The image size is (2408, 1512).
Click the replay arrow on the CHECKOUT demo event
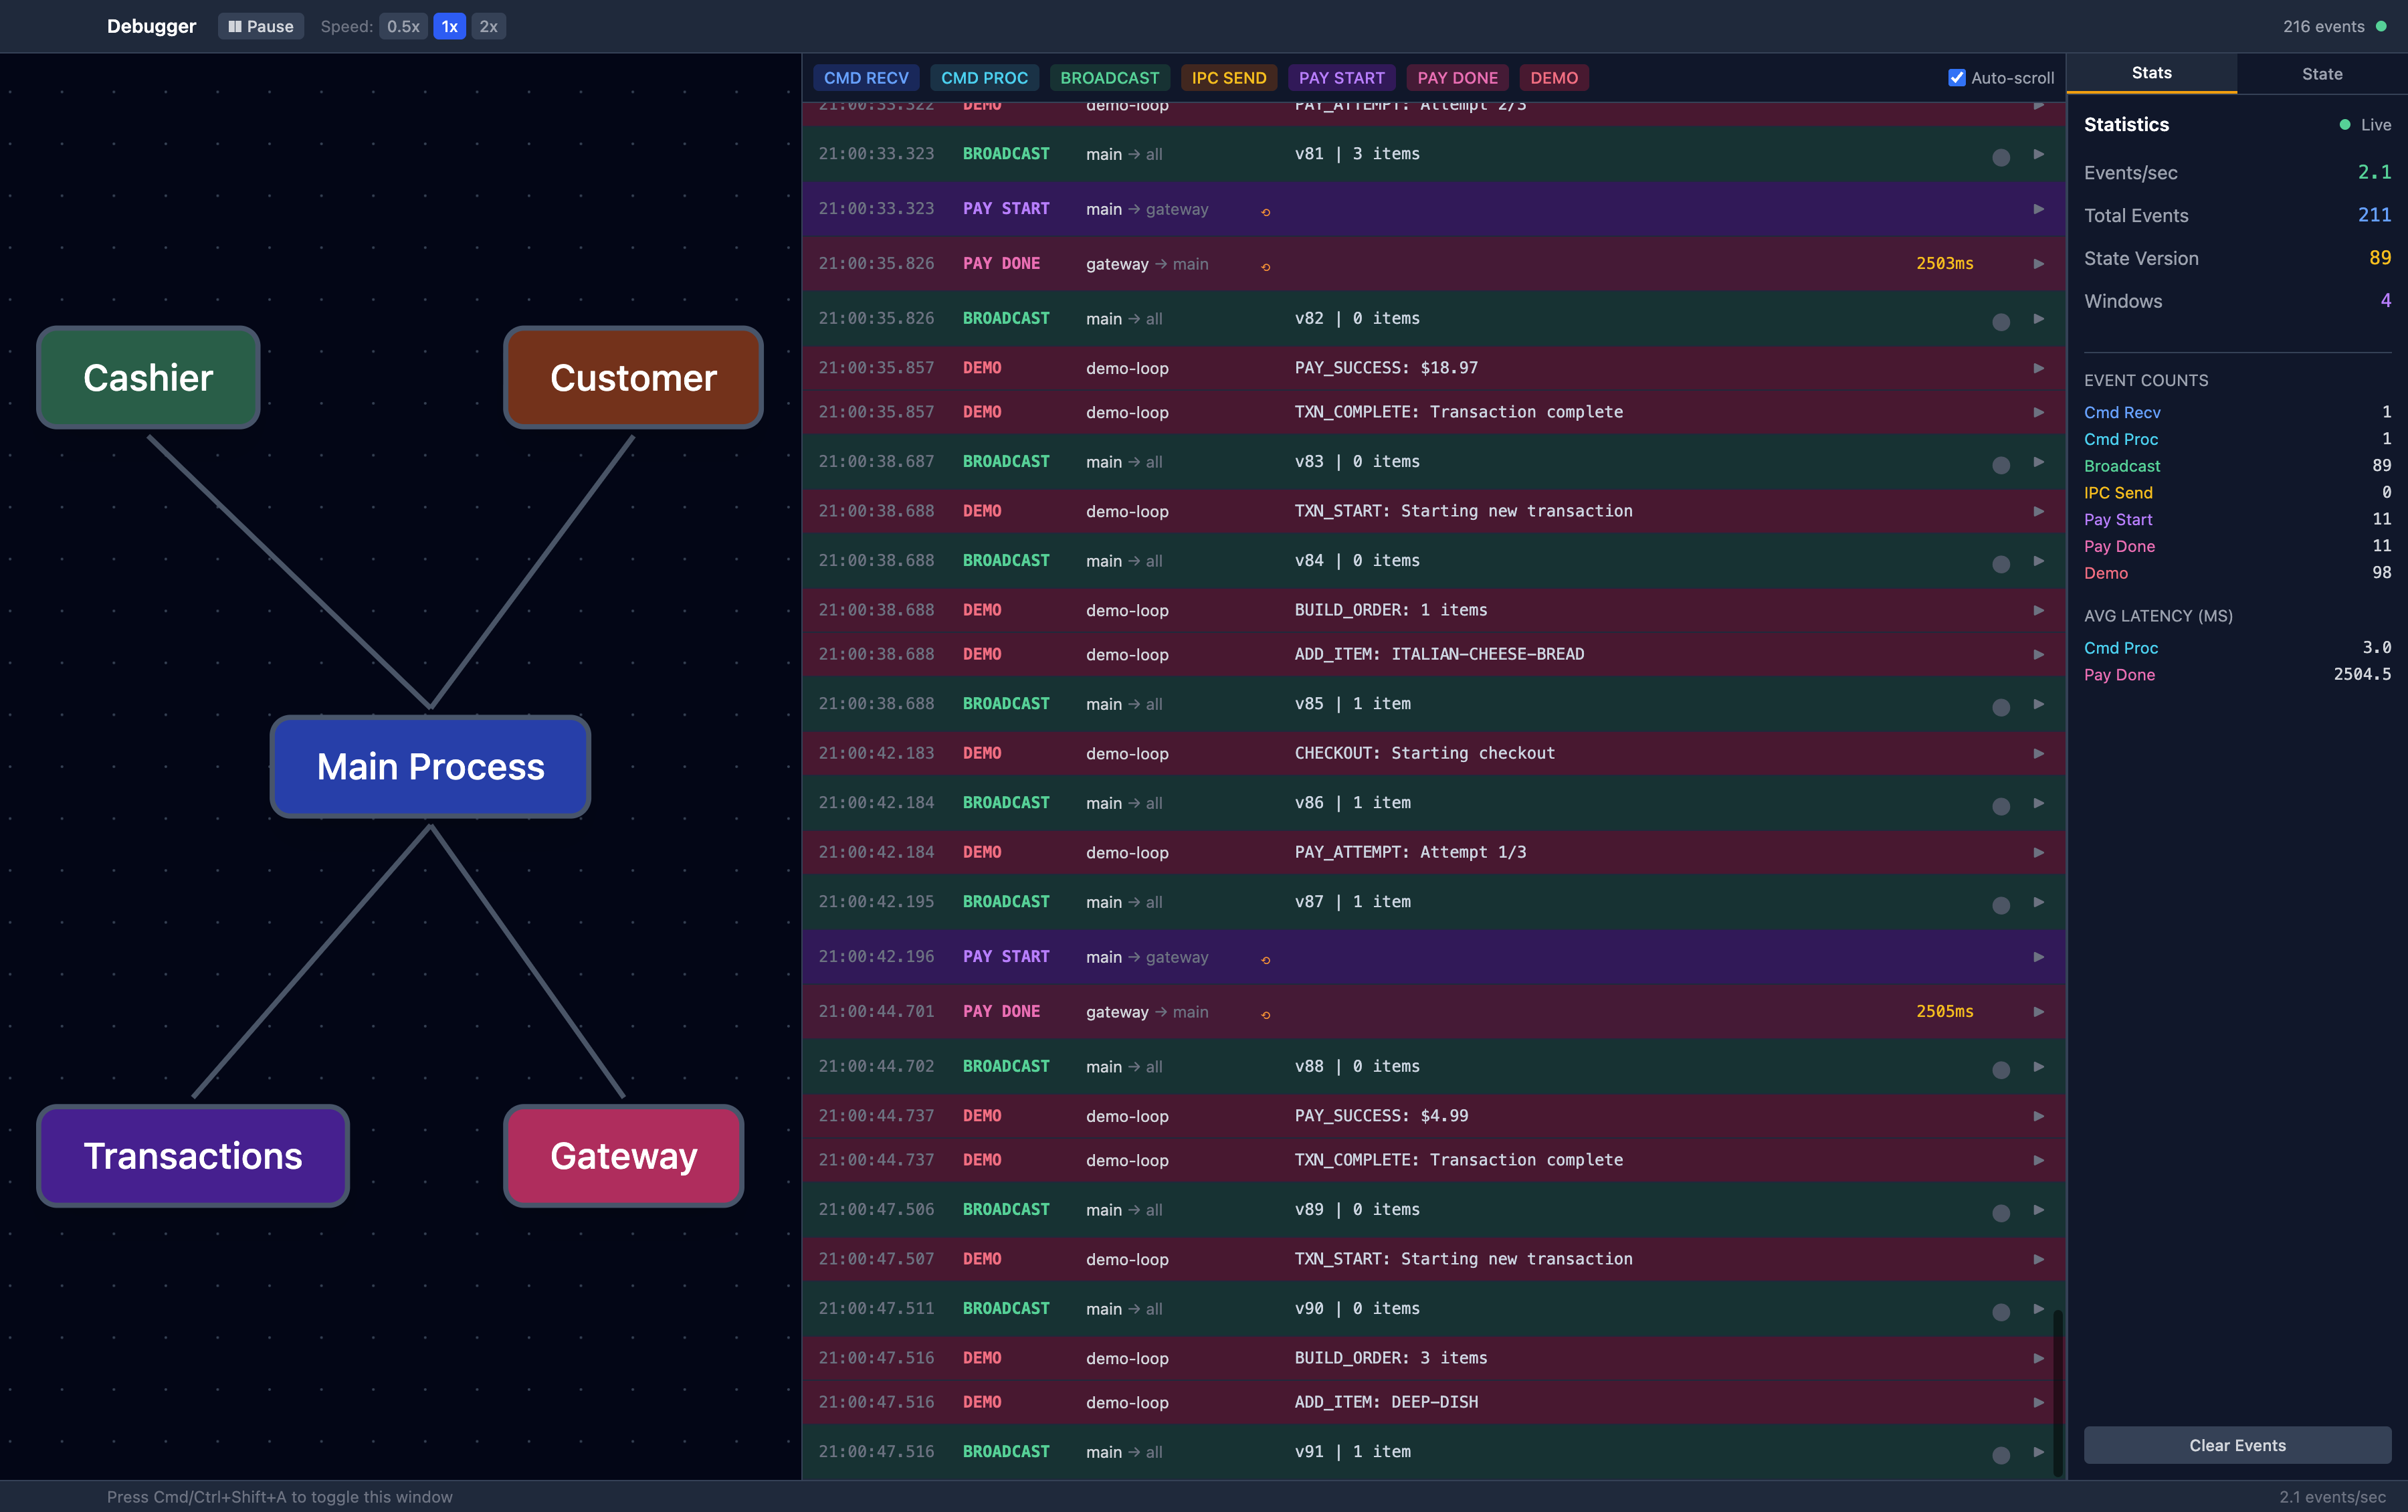click(x=2038, y=753)
